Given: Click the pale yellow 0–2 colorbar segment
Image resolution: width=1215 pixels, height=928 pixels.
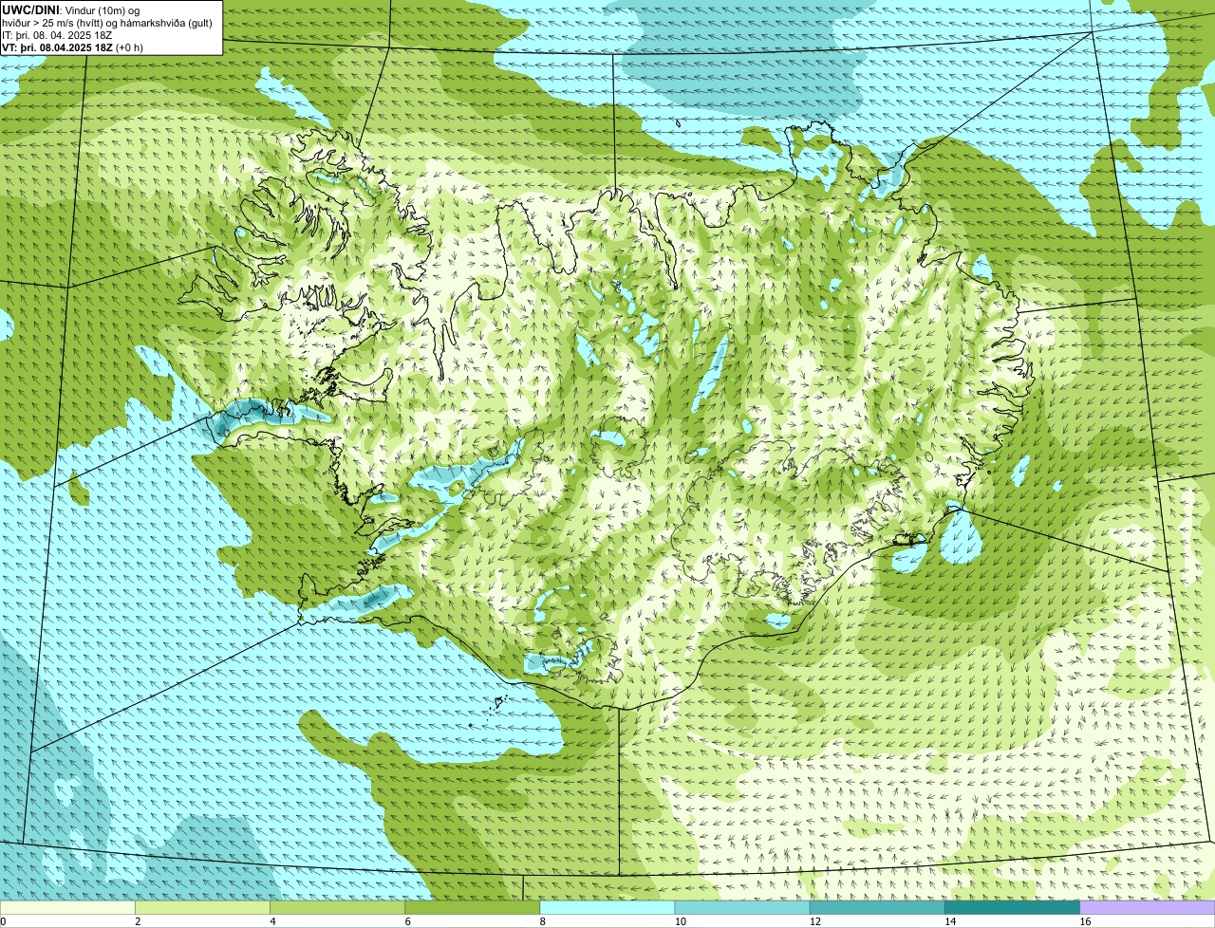Looking at the screenshot, I should 67,907.
